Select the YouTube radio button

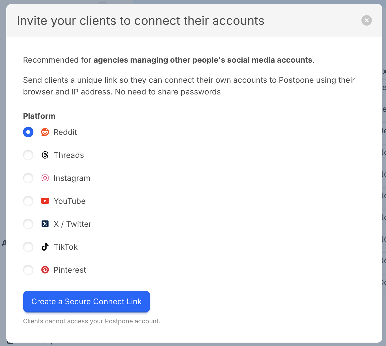(28, 201)
